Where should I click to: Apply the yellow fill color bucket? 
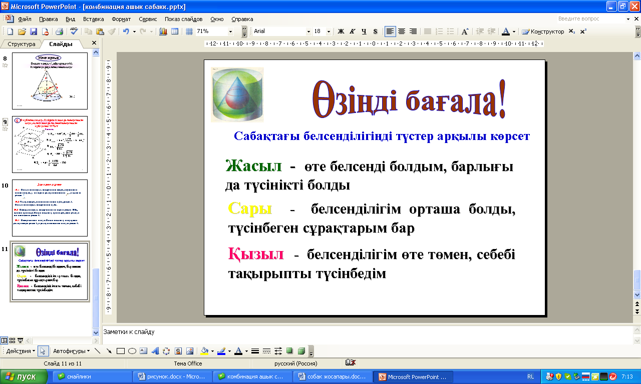204,351
